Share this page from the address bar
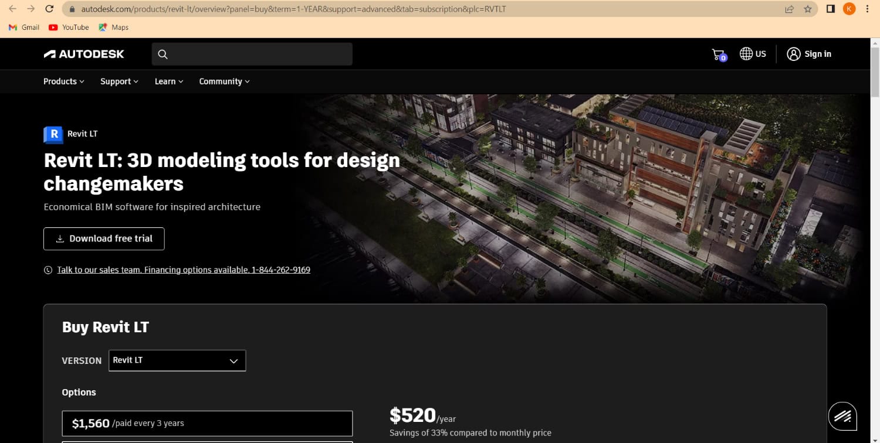 pyautogui.click(x=790, y=9)
